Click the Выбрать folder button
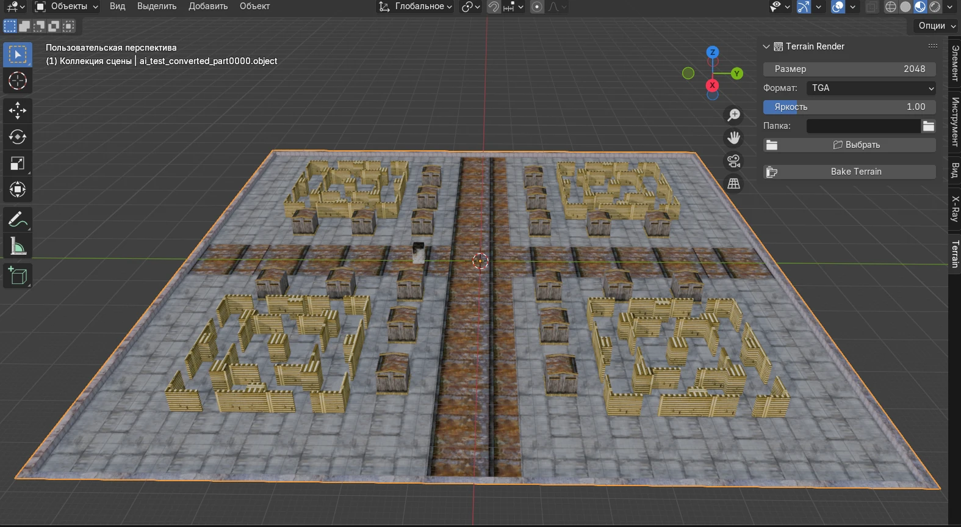The image size is (961, 527). coord(856,145)
